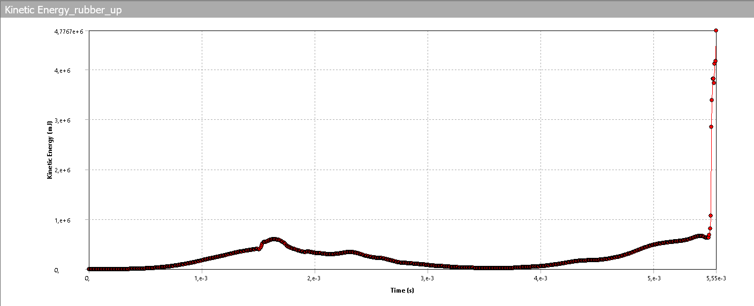Click the 5,55e-3 end time label
Image resolution: width=754 pixels, height=306 pixels.
click(717, 279)
